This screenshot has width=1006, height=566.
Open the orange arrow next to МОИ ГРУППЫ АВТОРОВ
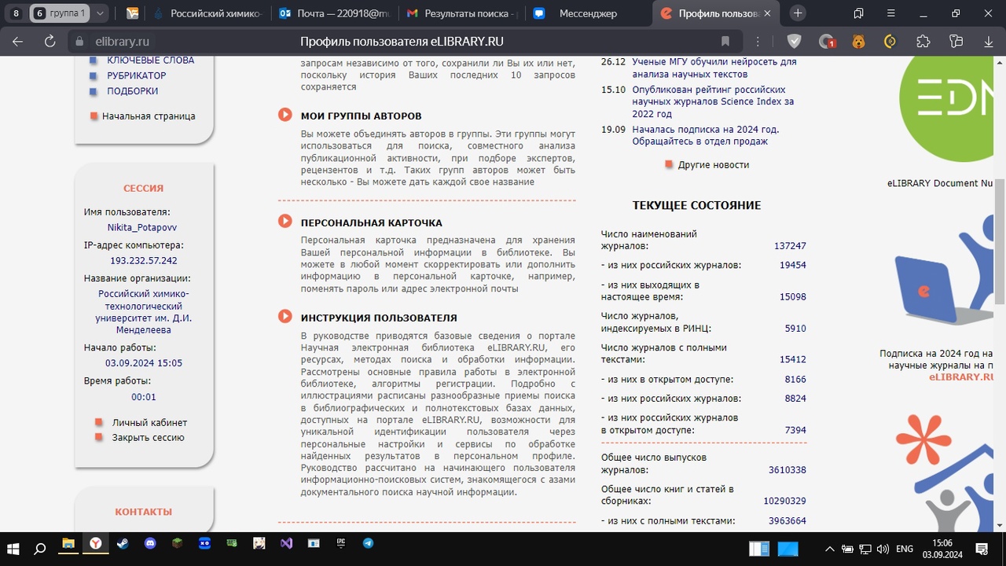[285, 115]
